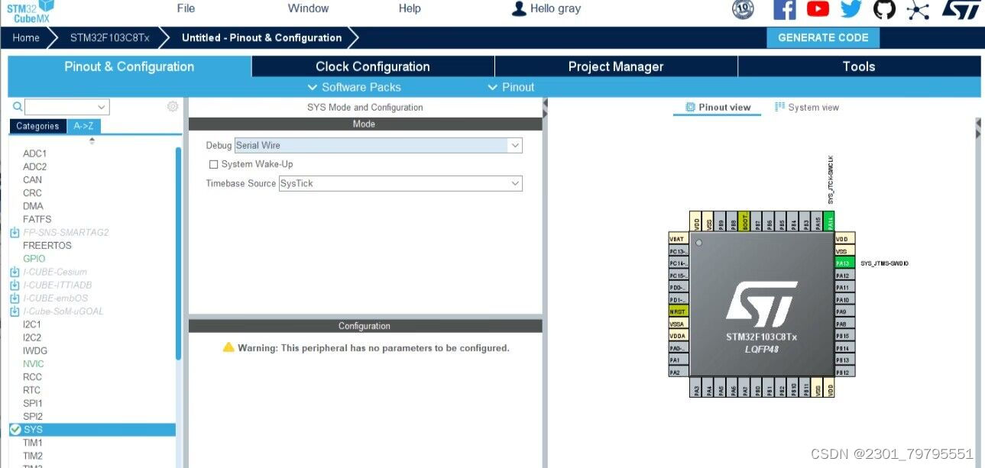Click the STM32F103C8Tx breadcrumb

[x=110, y=37]
